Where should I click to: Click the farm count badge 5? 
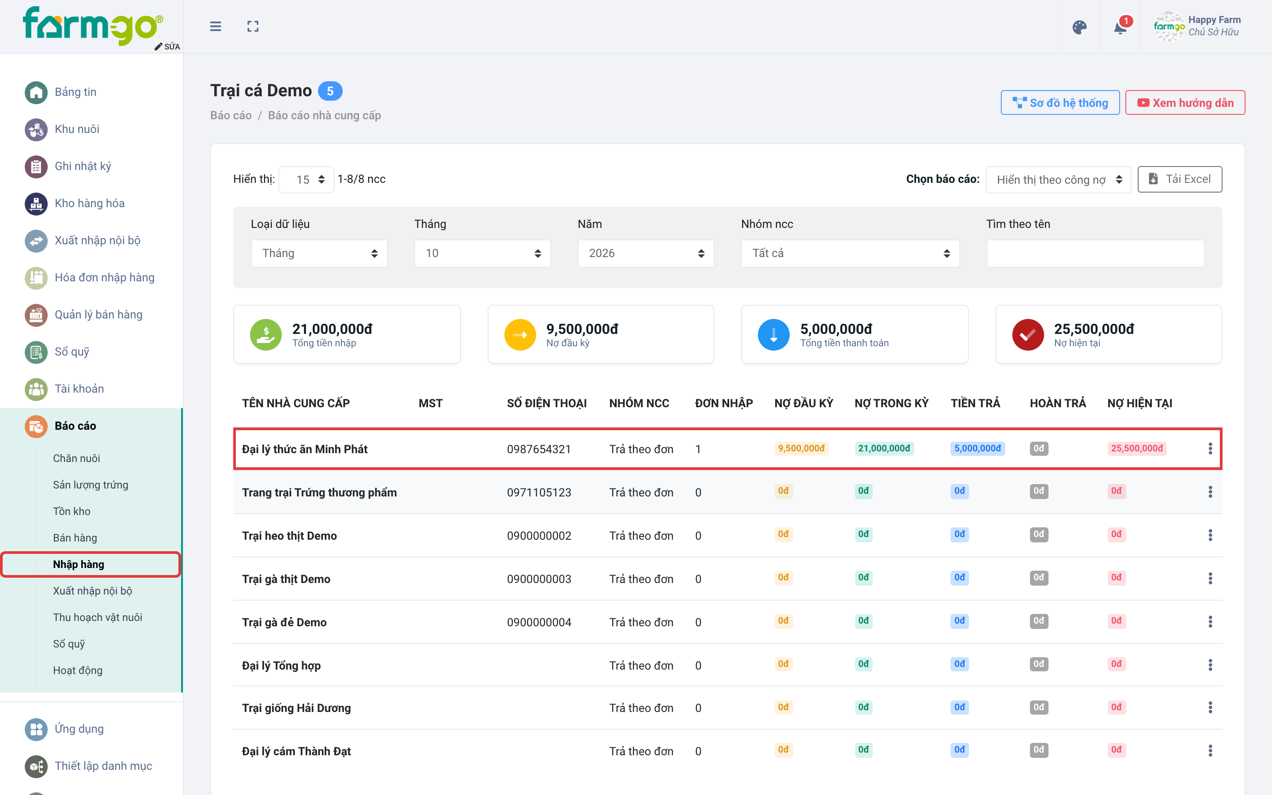point(330,91)
